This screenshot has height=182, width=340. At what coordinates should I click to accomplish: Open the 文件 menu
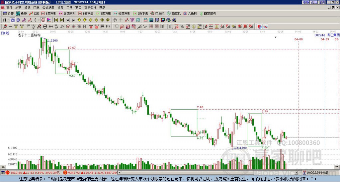[x=9, y=8]
